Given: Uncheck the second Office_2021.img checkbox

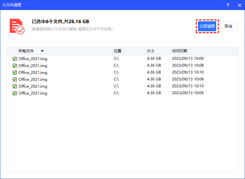Looking at the screenshot, I should (x=15, y=66).
